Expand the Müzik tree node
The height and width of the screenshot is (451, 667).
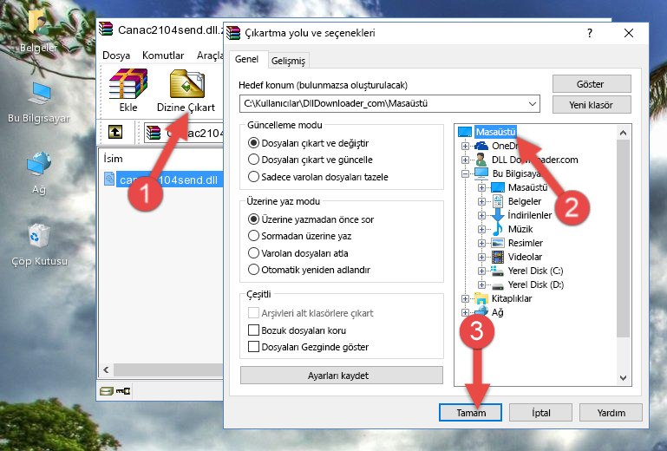(481, 229)
